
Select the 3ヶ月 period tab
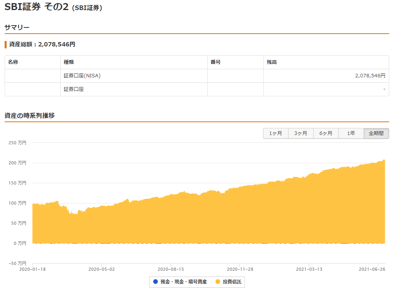tap(301, 133)
